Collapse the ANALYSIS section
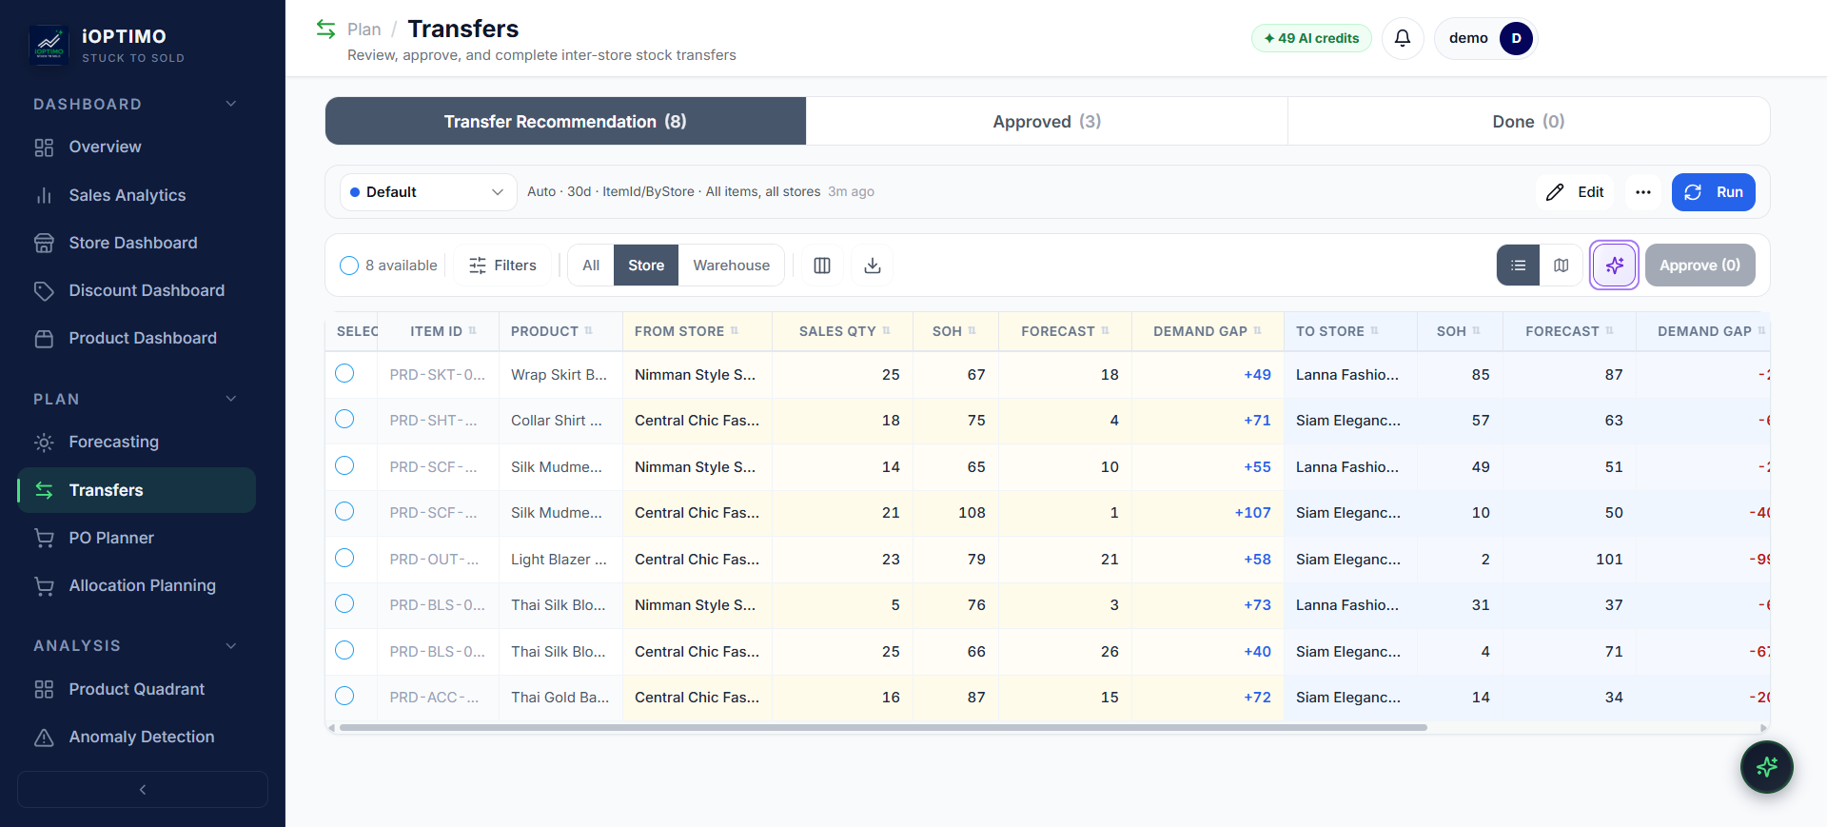Viewport: 1827px width, 827px height. (x=231, y=645)
